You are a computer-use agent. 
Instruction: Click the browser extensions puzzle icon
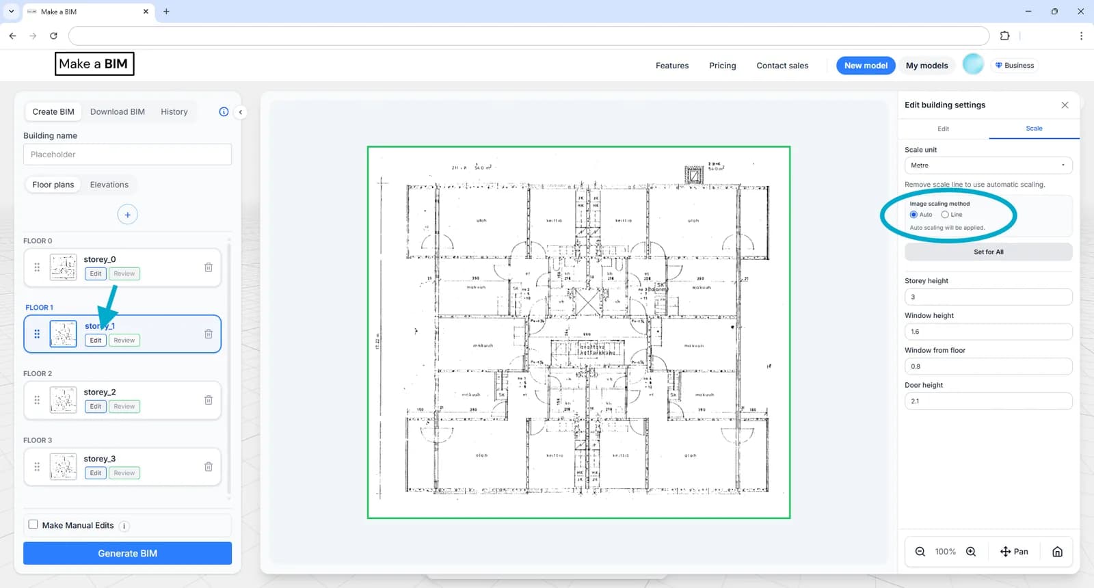[1004, 36]
